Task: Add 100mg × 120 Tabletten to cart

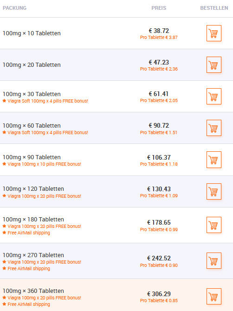Action: [214, 191]
